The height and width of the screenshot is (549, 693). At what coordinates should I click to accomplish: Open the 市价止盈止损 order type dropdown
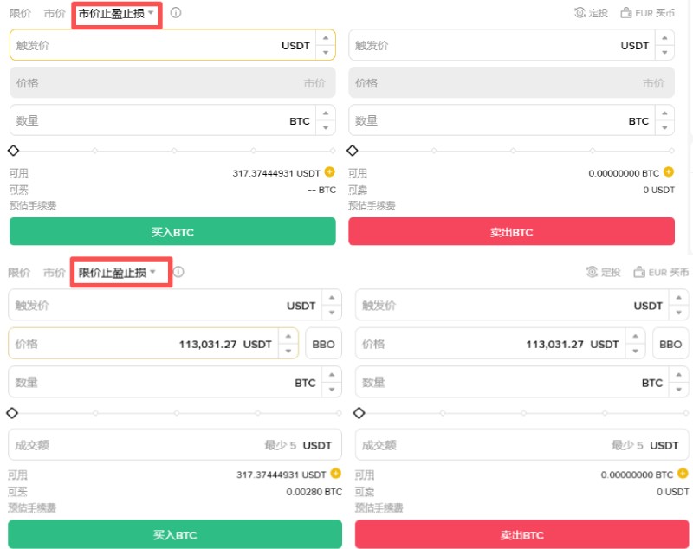pyautogui.click(x=116, y=13)
